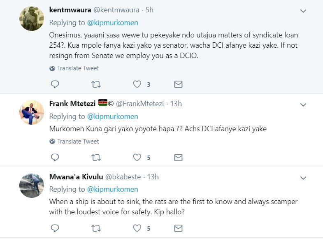Retweet kentmwaura's tweet
The width and height of the screenshot is (323, 239).
coord(96,84)
